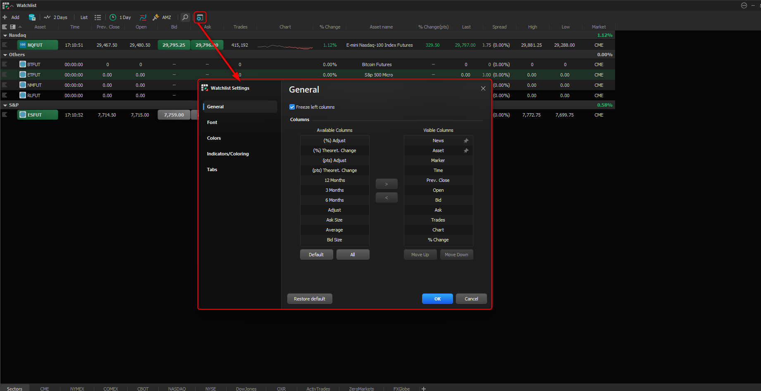The width and height of the screenshot is (761, 391).
Task: Select Ask Size in Available Columns
Action: (x=335, y=220)
